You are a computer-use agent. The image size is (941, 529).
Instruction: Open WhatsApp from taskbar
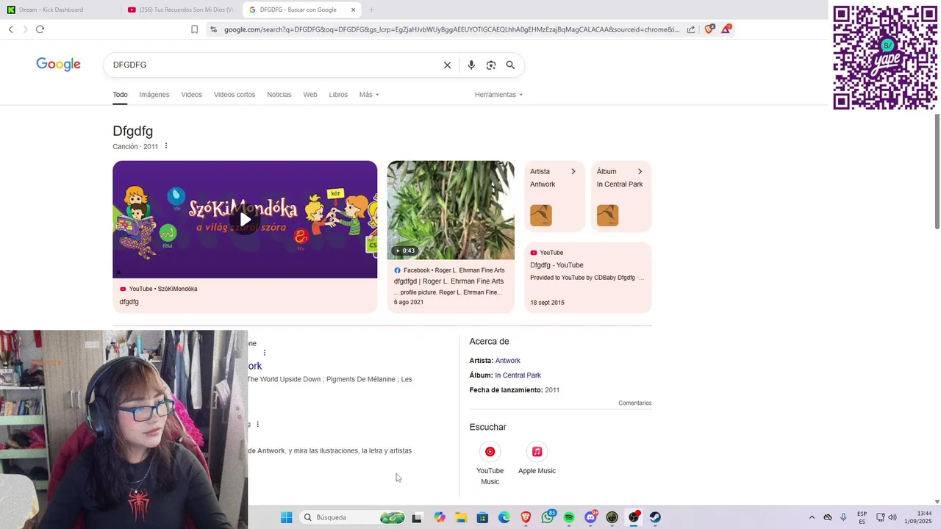click(x=548, y=517)
